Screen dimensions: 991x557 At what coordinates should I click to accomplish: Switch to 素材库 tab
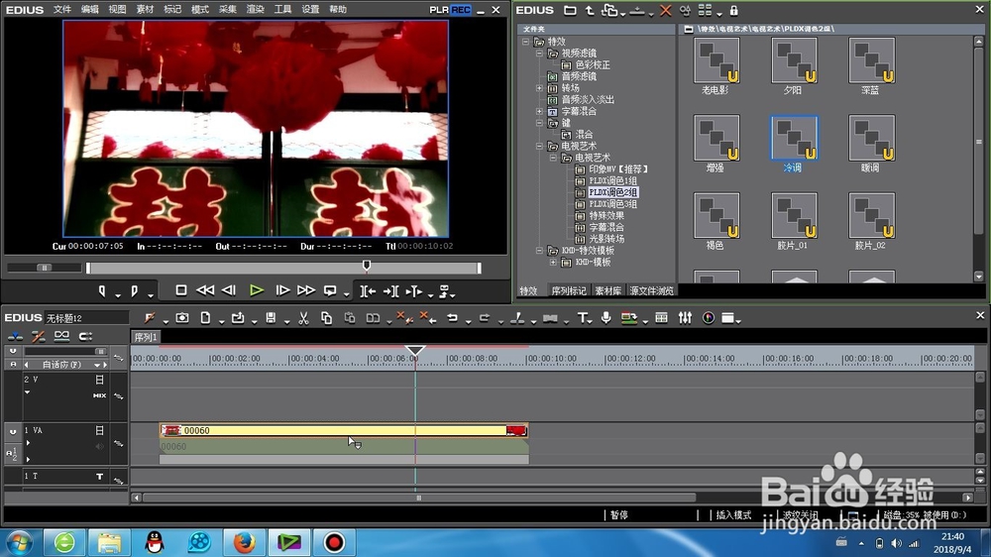pyautogui.click(x=608, y=290)
